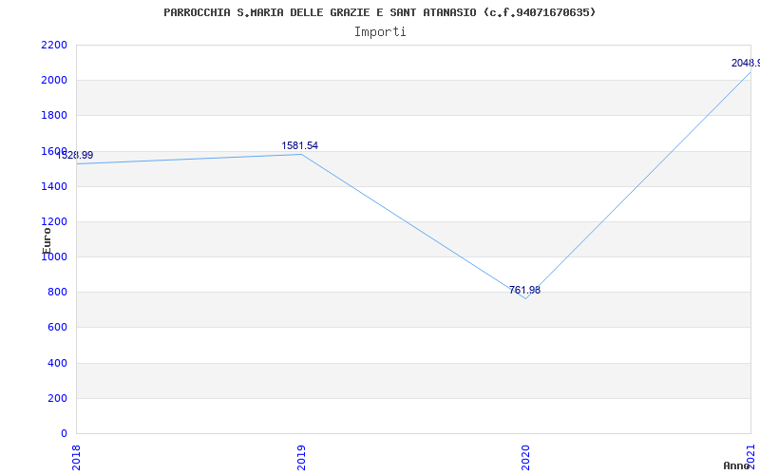The height and width of the screenshot is (475, 760).
Task: Click the chart title PARROCCHIA S.MARIA DELLE GRAZIE
Action: (x=379, y=12)
